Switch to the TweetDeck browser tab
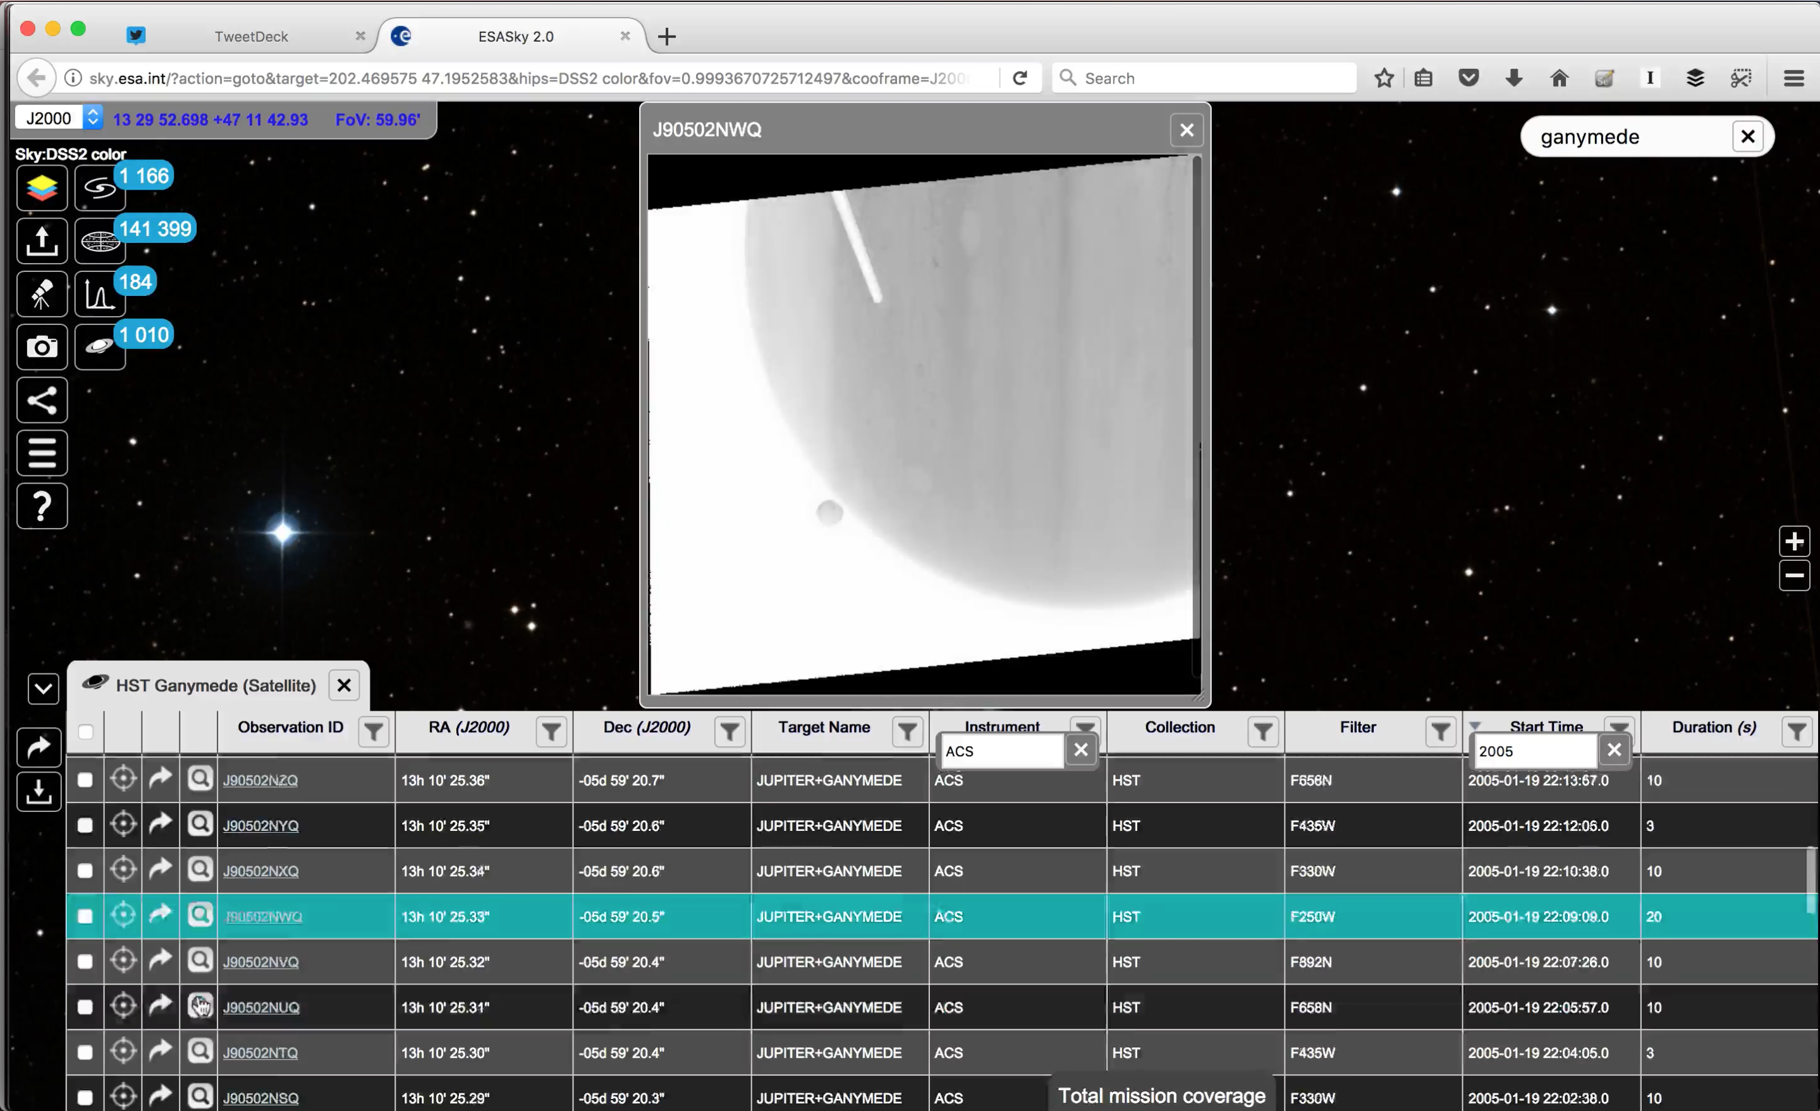This screenshot has width=1820, height=1111. pyautogui.click(x=250, y=36)
